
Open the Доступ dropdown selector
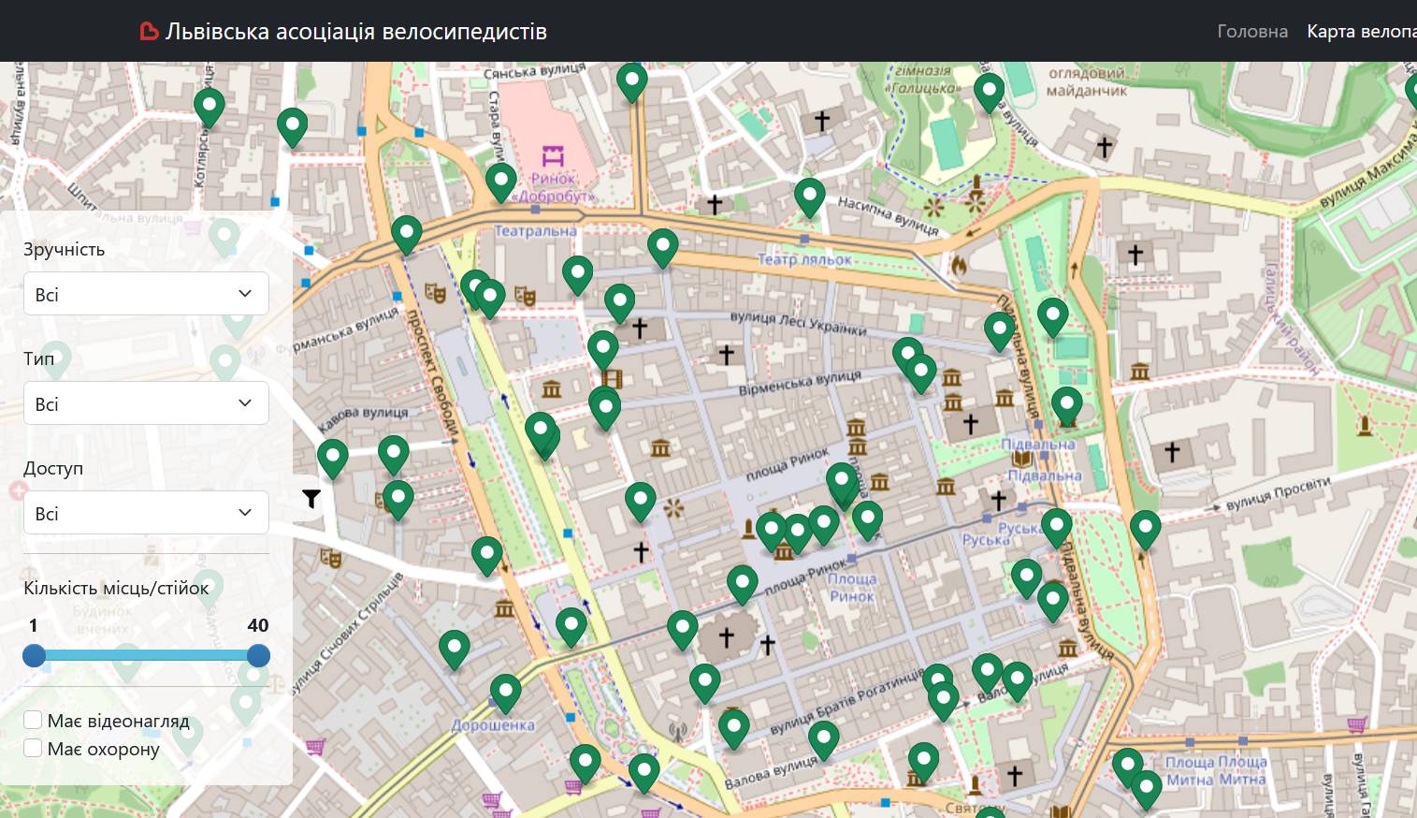[146, 513]
